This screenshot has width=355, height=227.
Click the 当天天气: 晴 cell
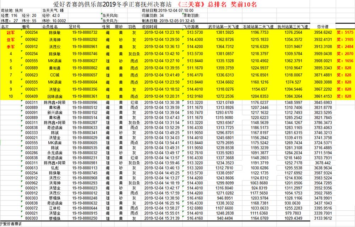pyautogui.click(x=53, y=10)
